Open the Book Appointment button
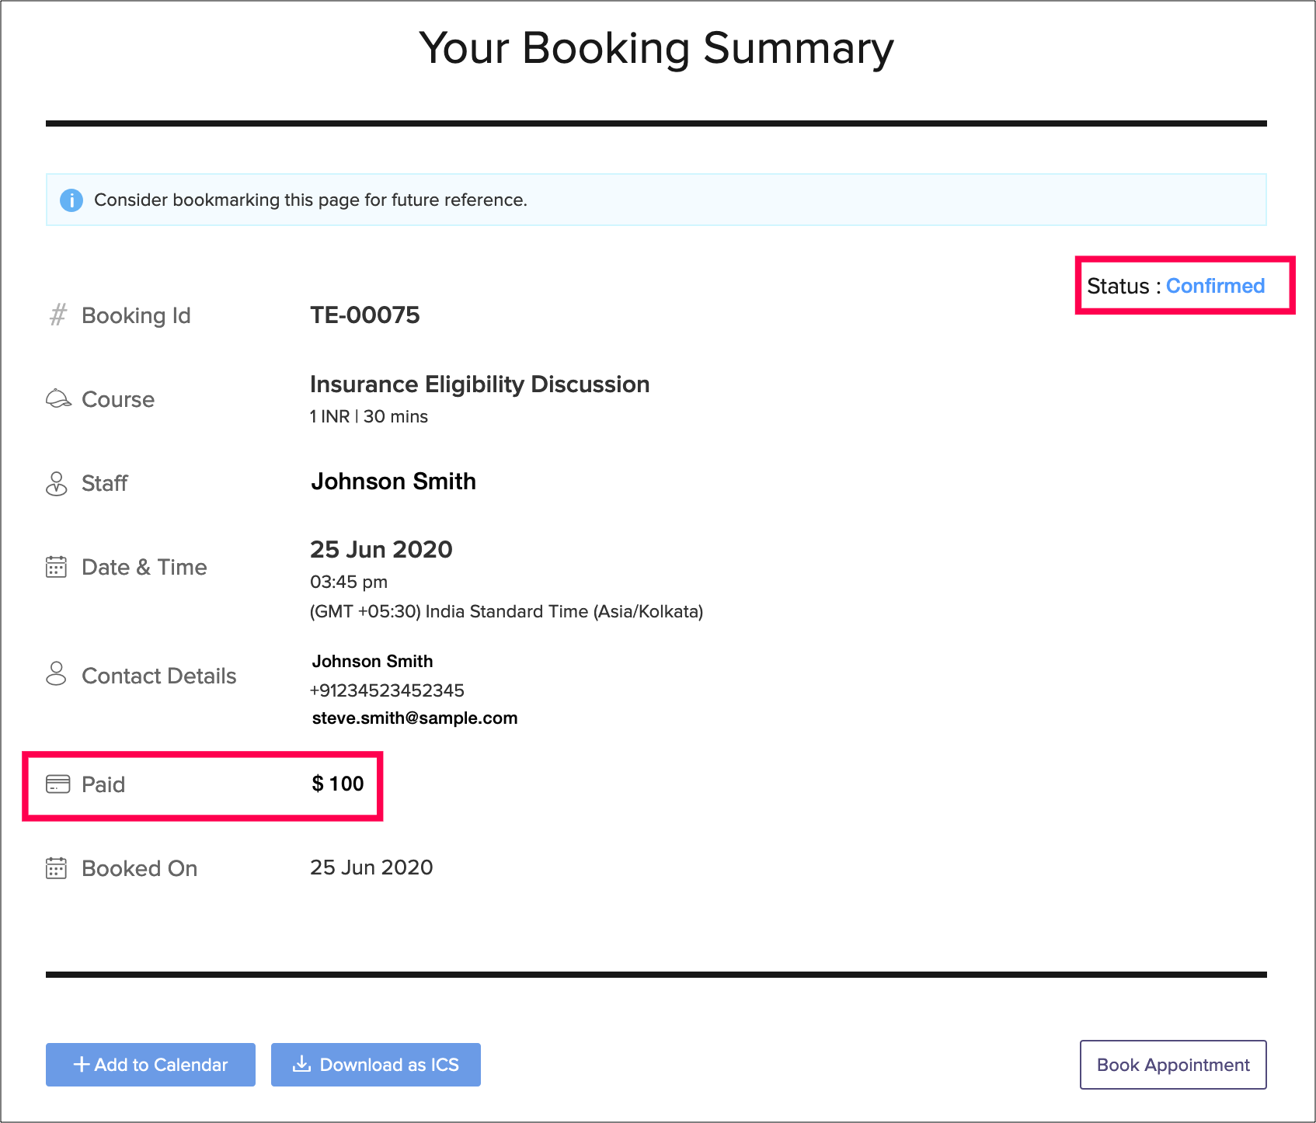This screenshot has width=1316, height=1123. [1173, 1065]
